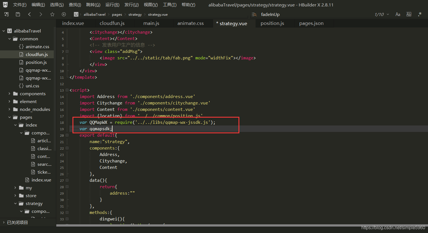Open the 视图(V) menu
428x233 pixels.
point(151,5)
